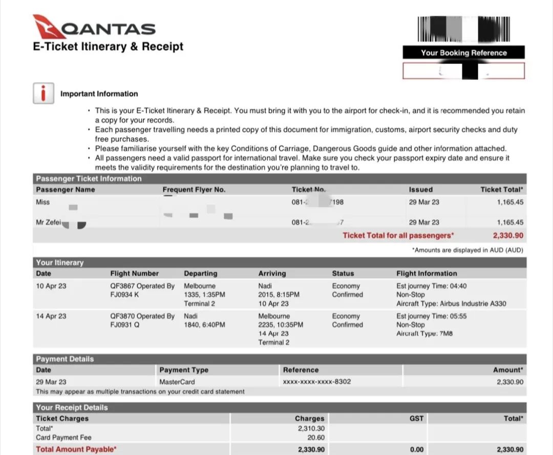
Task: Select the Your Booking Reference black label
Action: click(463, 53)
